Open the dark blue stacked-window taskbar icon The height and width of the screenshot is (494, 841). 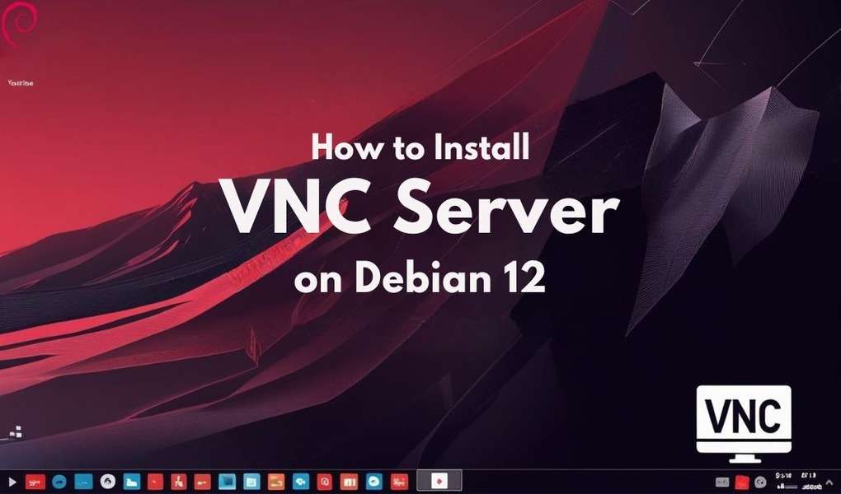[x=227, y=482]
